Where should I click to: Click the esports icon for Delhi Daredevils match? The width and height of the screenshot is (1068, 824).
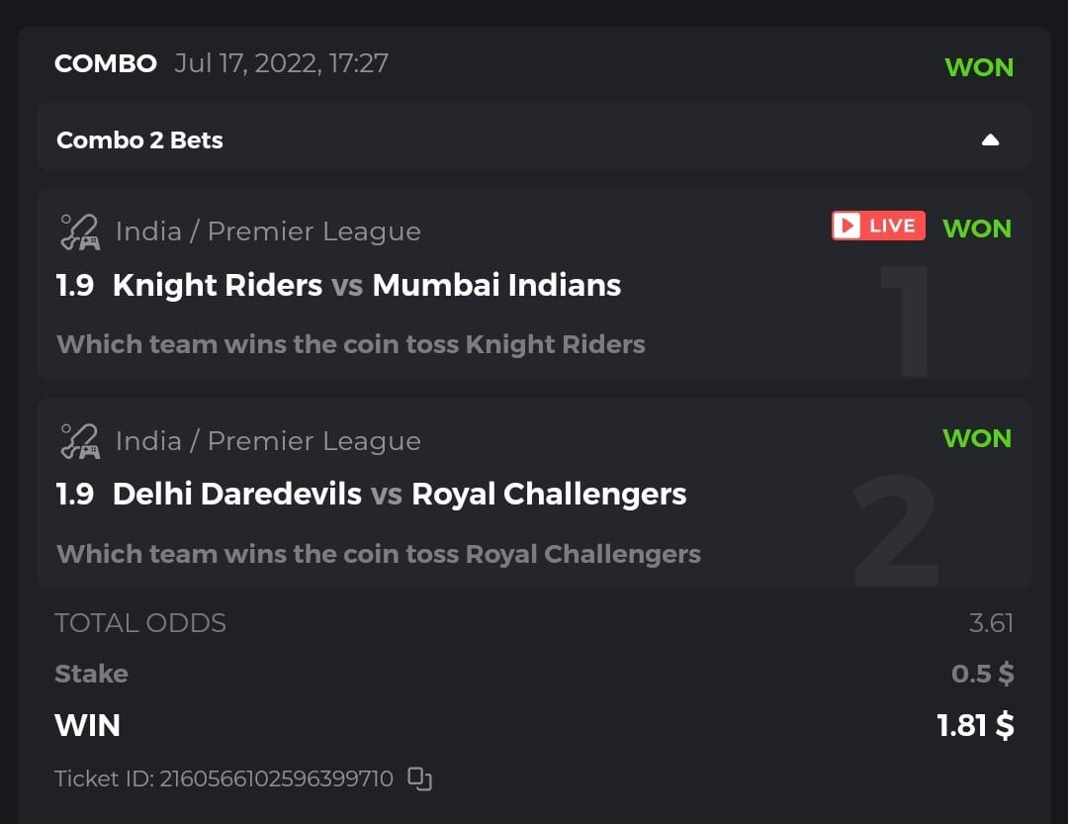tap(79, 441)
